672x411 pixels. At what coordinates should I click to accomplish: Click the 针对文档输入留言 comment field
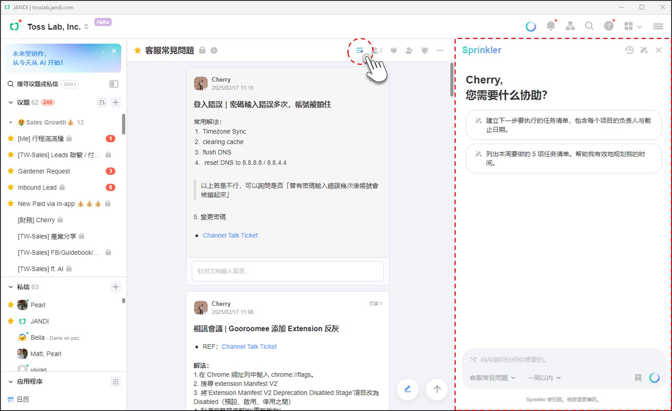(x=287, y=271)
